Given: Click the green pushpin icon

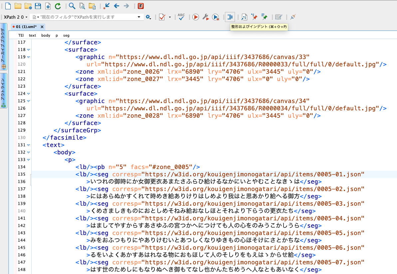Looking at the screenshot, I should click(x=264, y=17).
